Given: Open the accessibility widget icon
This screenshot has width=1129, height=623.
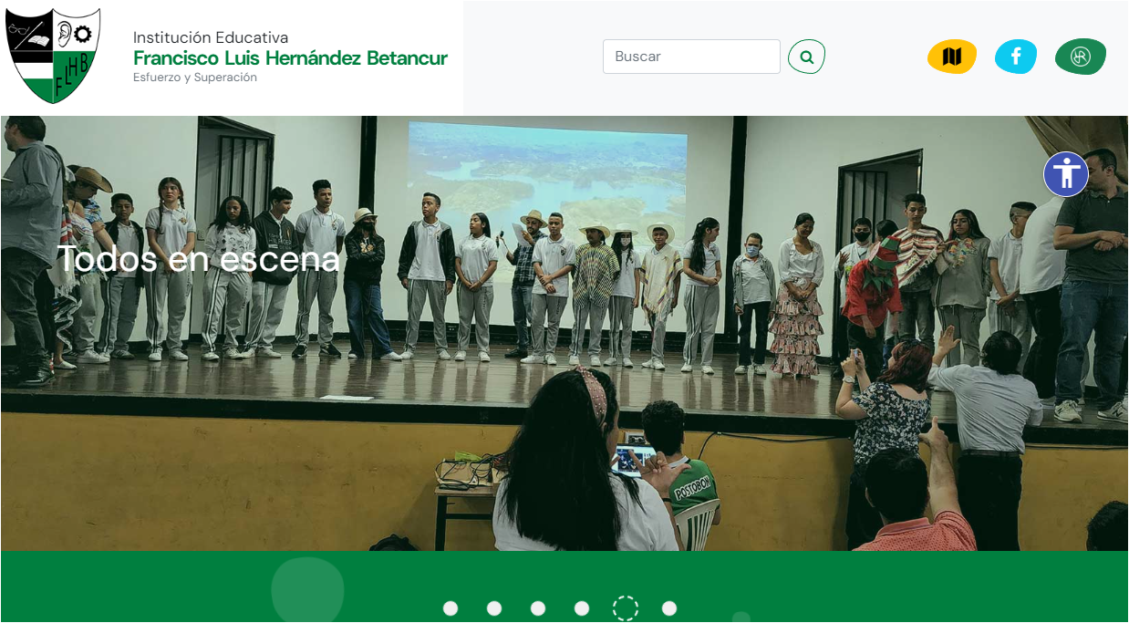Looking at the screenshot, I should (x=1066, y=174).
